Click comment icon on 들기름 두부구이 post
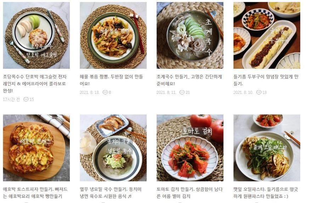This screenshot has height=203, width=309. pos(259,92)
